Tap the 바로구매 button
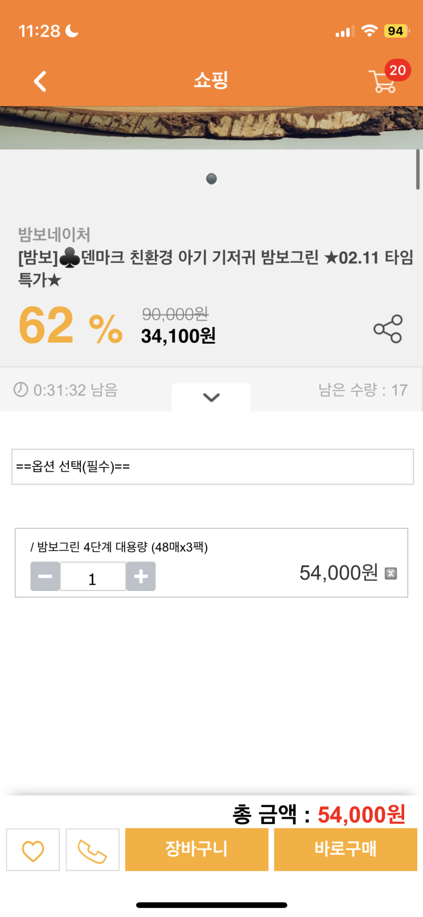The width and height of the screenshot is (423, 917). tap(346, 849)
